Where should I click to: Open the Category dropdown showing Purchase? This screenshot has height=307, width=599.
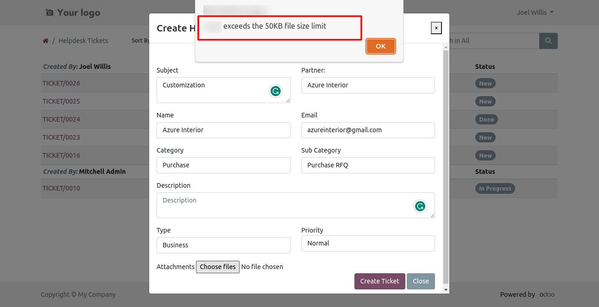pos(223,165)
